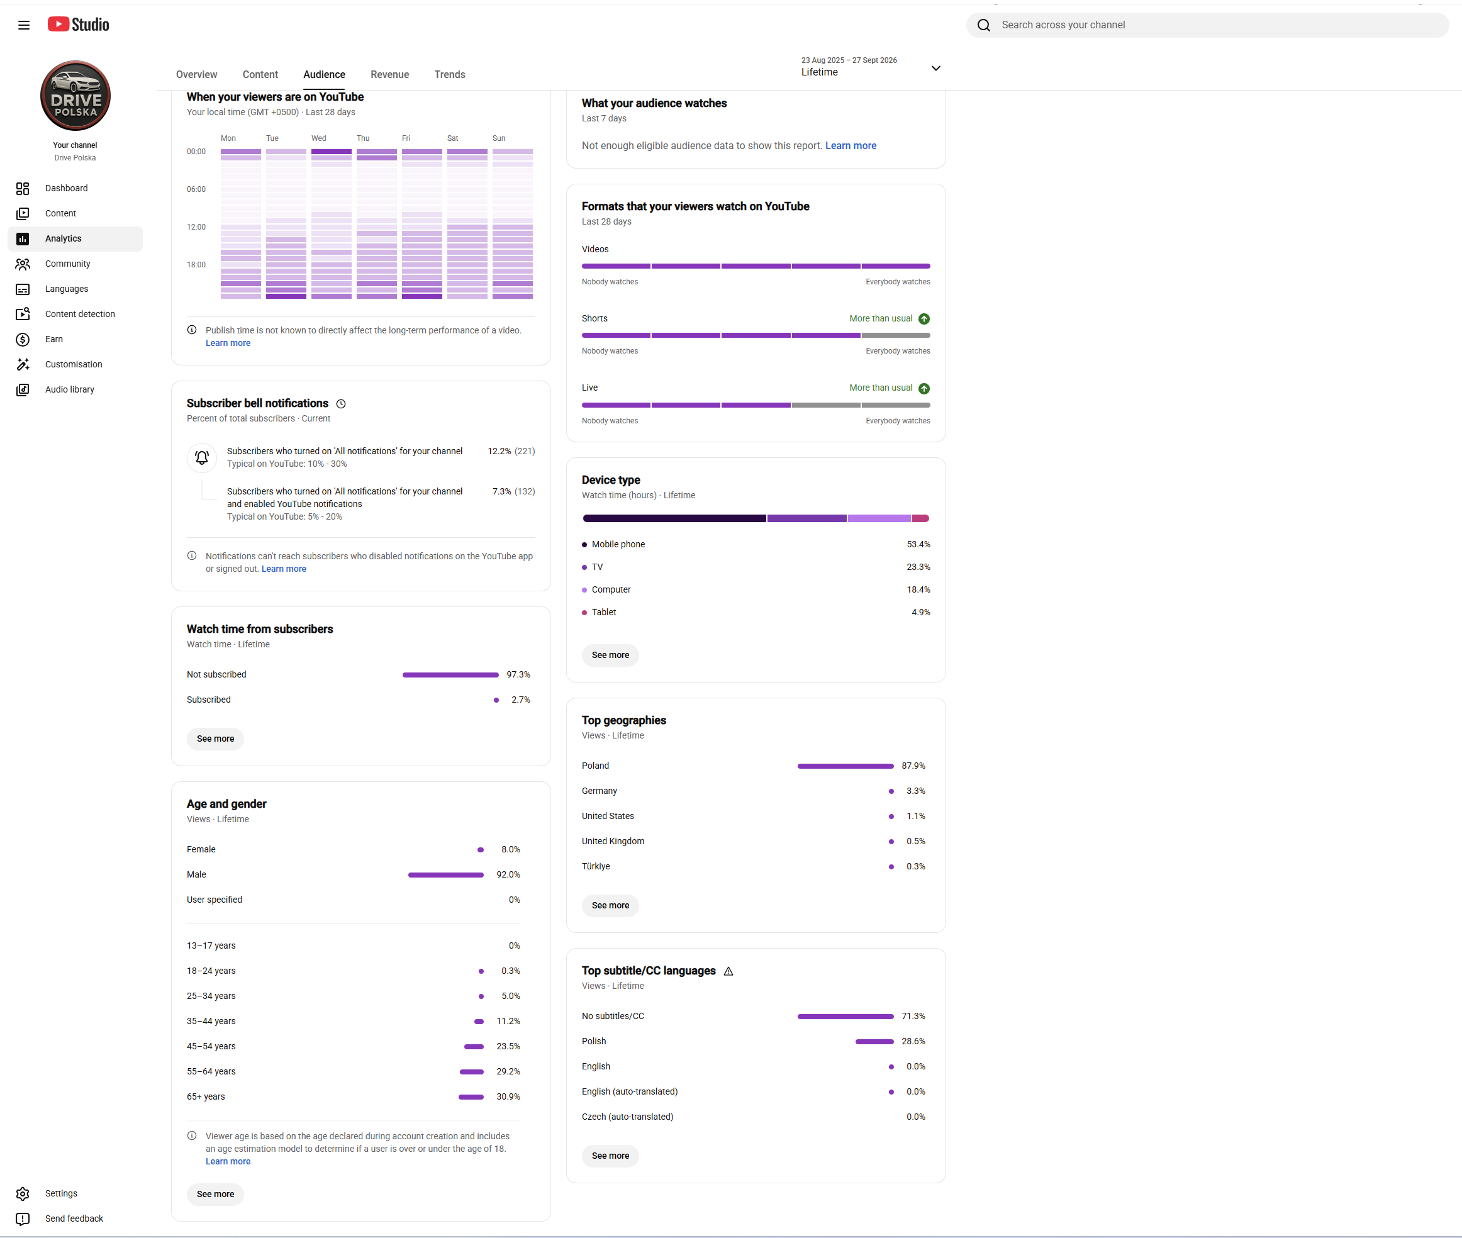Click the clock icon beside Subscriber bell notifications
The width and height of the screenshot is (1462, 1238).
click(341, 404)
